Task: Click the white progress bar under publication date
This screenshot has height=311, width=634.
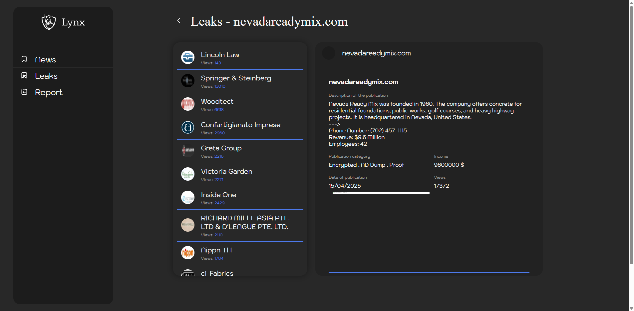Action: pyautogui.click(x=381, y=193)
